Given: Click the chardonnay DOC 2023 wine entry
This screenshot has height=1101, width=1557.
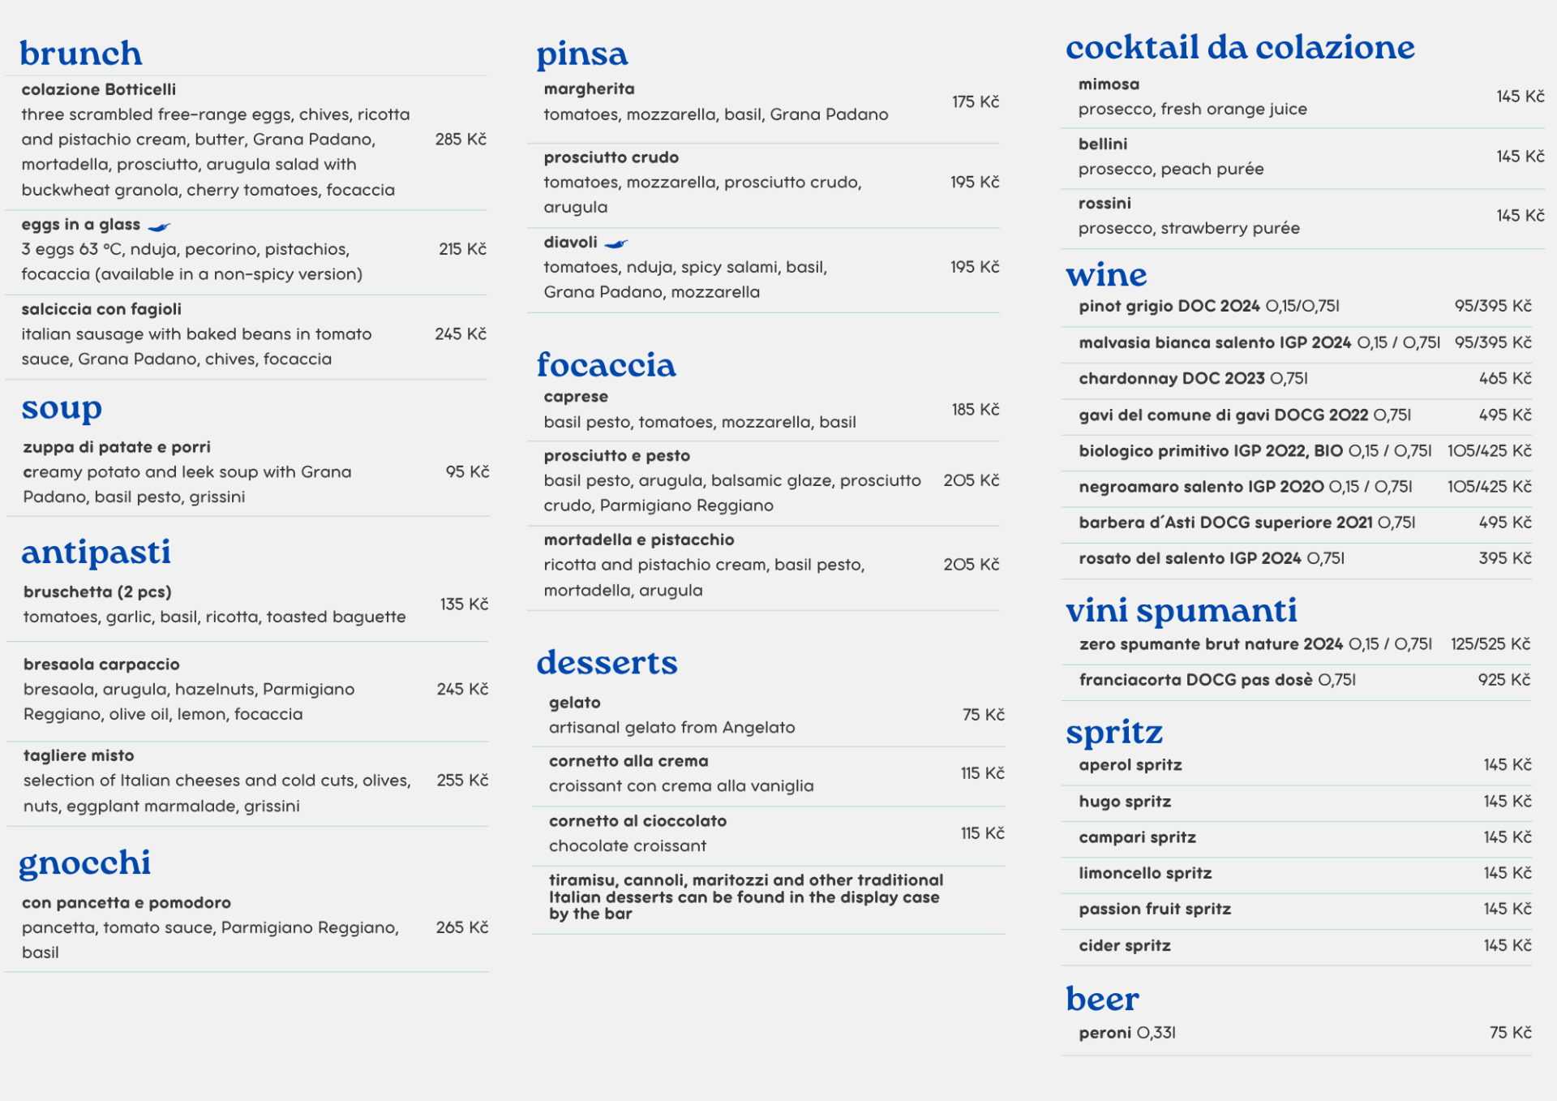Looking at the screenshot, I should click(x=1193, y=379).
